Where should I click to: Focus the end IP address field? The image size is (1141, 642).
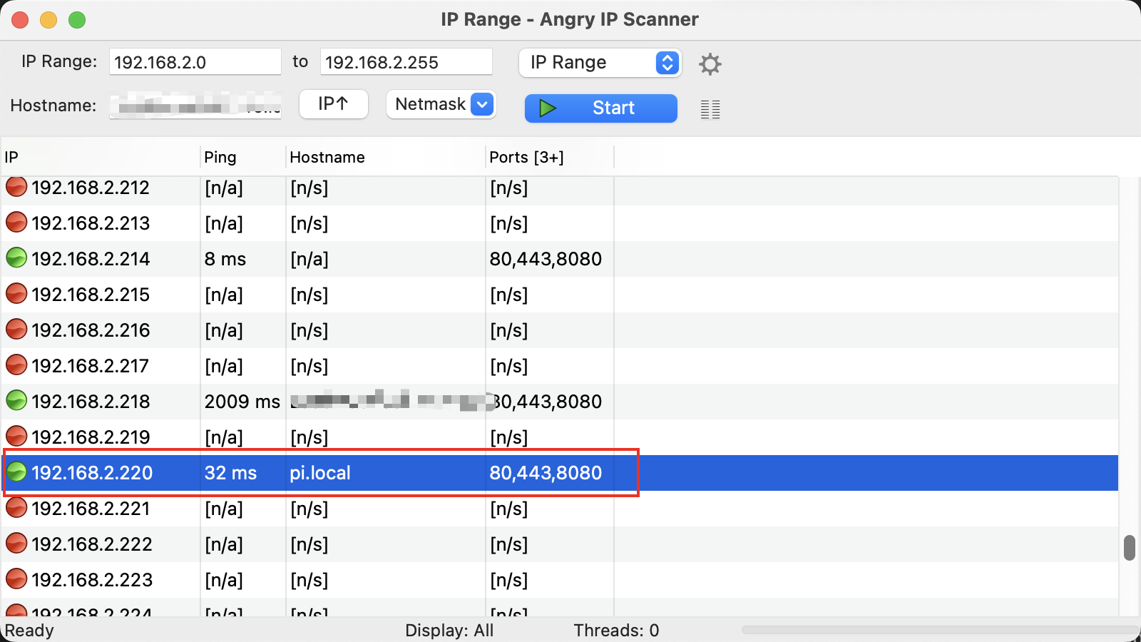(x=406, y=63)
